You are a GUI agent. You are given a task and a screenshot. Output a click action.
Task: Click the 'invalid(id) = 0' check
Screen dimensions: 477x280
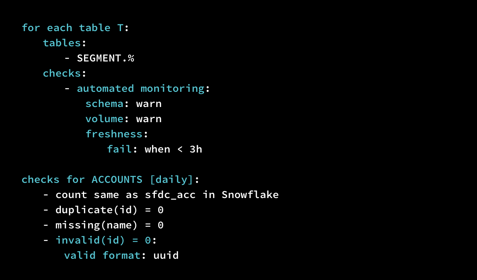coord(103,240)
